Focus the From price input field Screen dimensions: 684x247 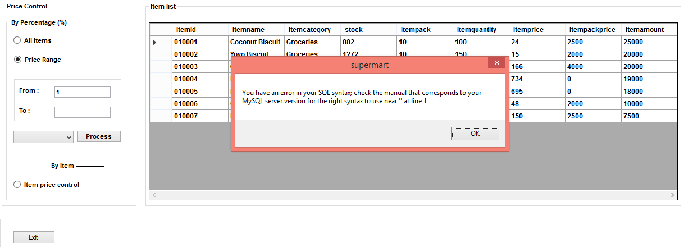click(83, 92)
